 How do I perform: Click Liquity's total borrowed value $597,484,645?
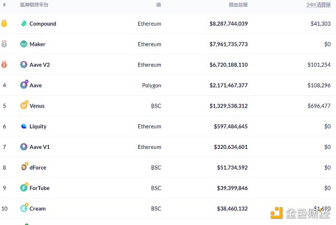coord(228,126)
